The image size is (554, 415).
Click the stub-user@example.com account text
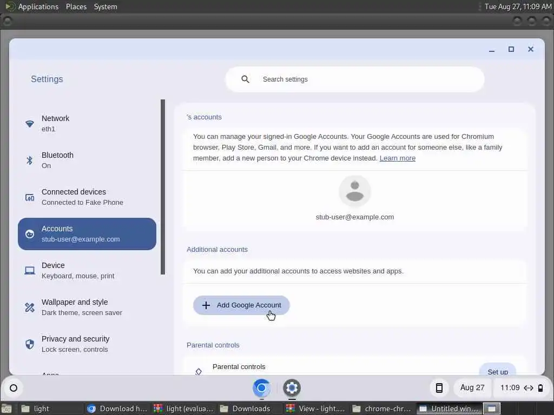click(x=355, y=217)
